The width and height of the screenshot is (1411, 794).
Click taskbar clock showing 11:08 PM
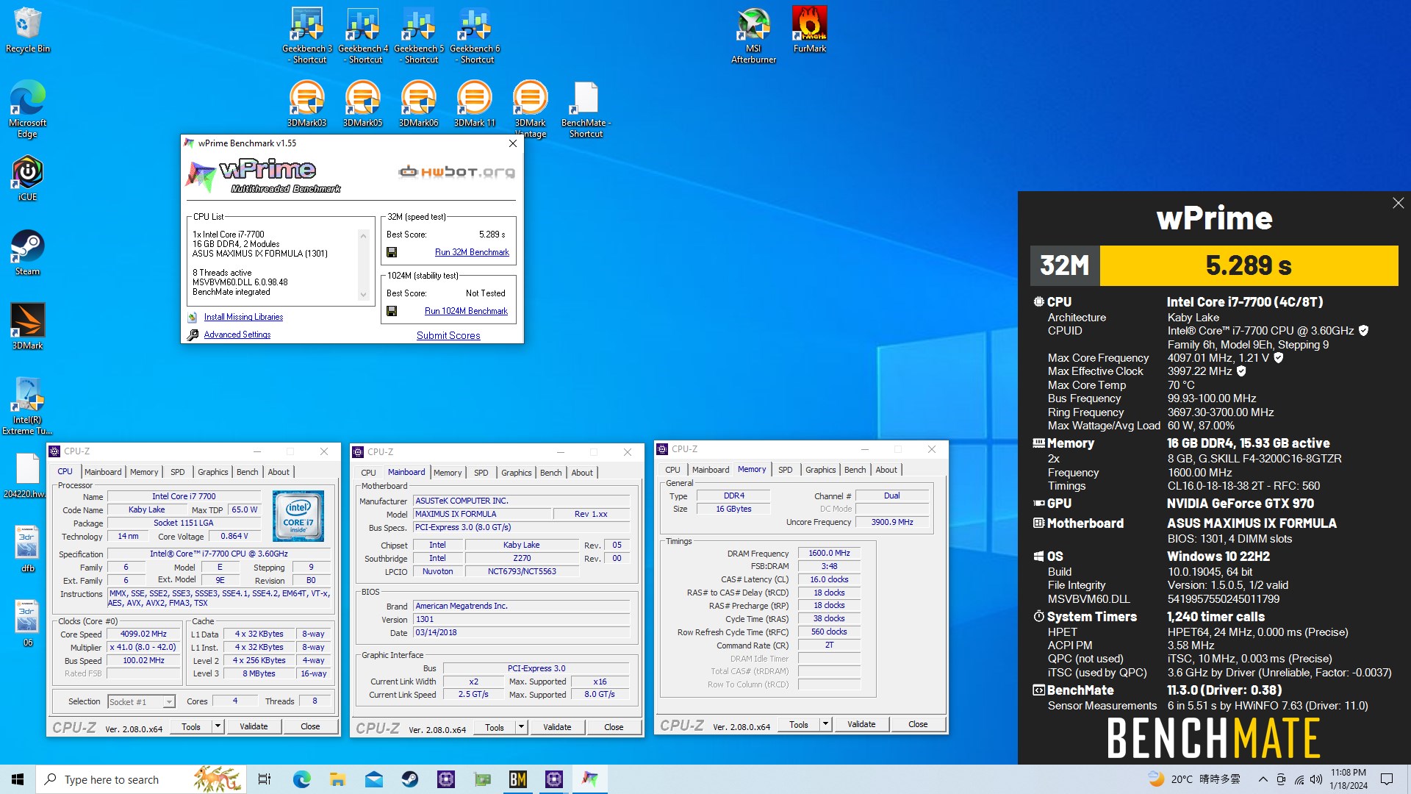pyautogui.click(x=1349, y=779)
